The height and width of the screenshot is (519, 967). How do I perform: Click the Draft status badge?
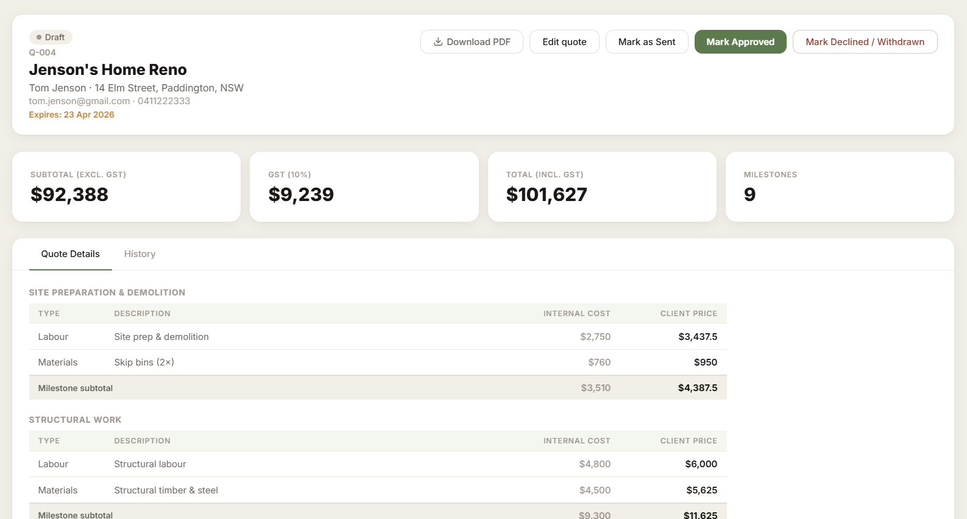coord(51,37)
